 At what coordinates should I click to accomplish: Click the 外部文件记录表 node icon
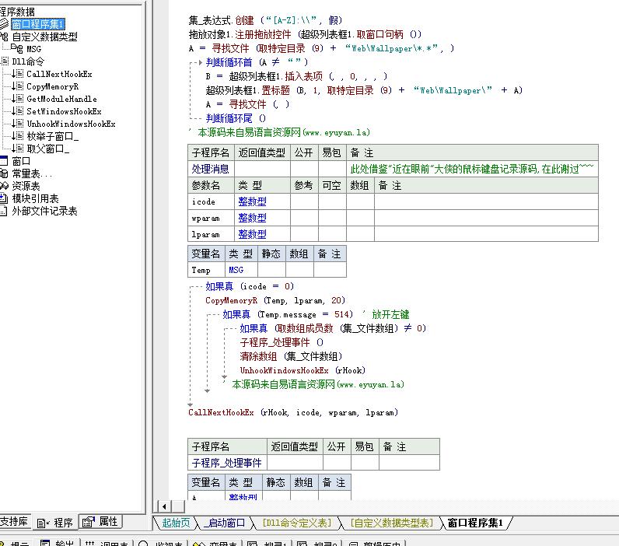tap(4, 212)
